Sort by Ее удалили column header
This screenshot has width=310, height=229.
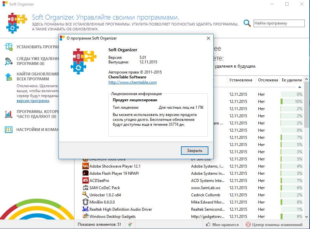(x=292, y=80)
